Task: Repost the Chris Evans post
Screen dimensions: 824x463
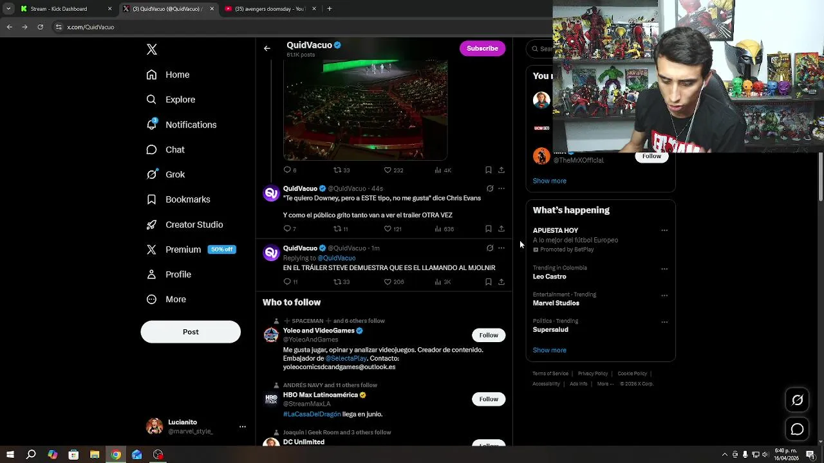Action: [341, 229]
